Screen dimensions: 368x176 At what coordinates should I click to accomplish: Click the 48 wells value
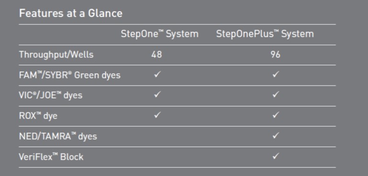tap(156, 55)
